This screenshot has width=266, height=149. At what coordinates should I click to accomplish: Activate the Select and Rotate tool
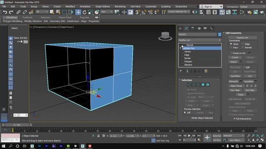coord(84,12)
